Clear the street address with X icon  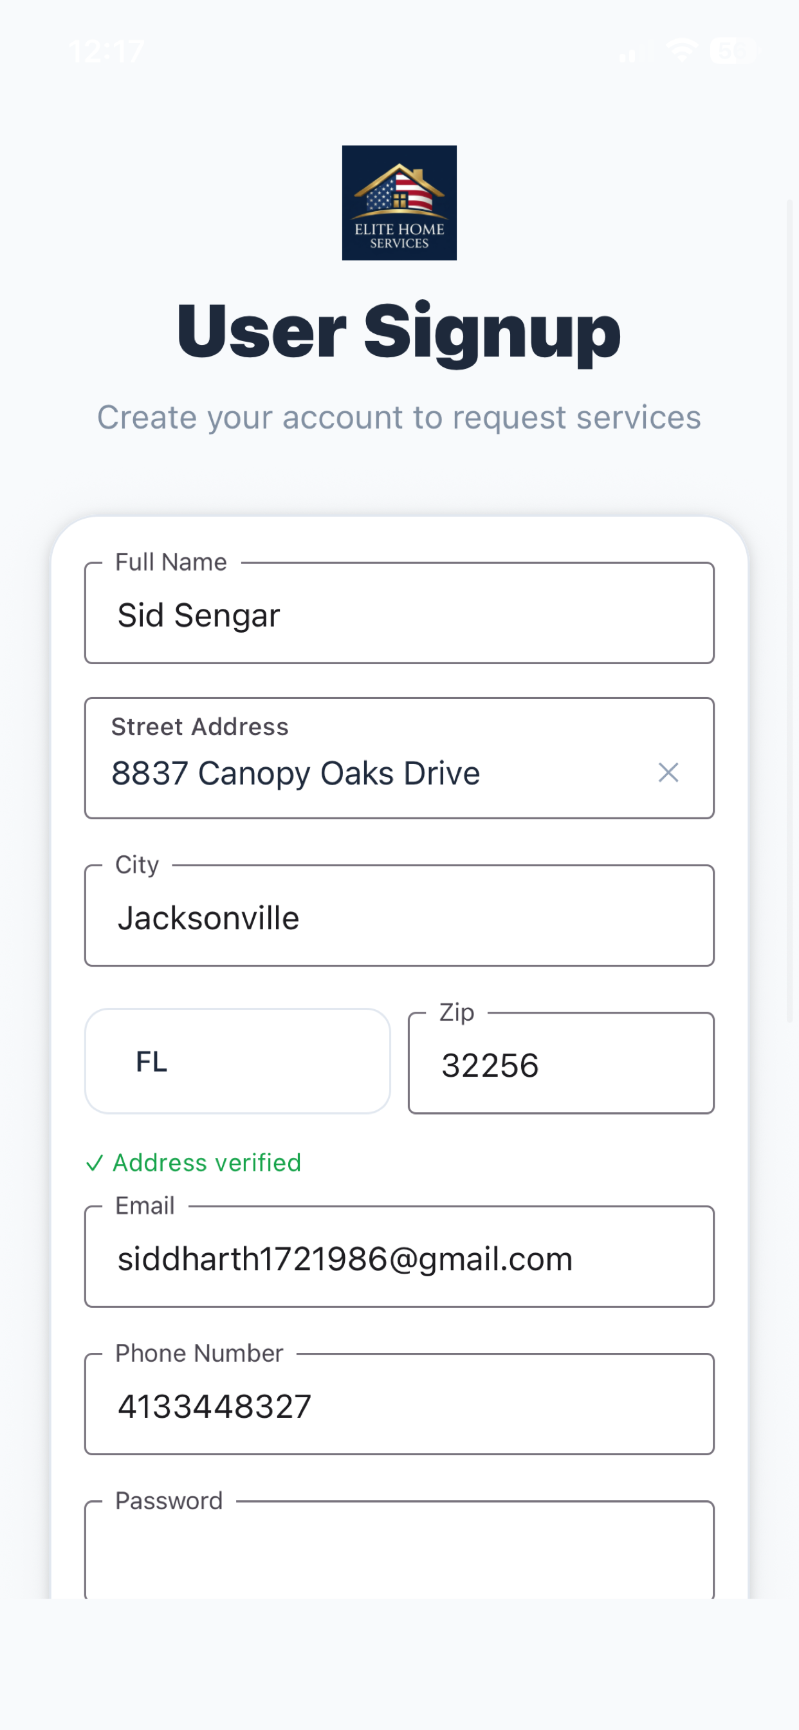click(x=668, y=772)
